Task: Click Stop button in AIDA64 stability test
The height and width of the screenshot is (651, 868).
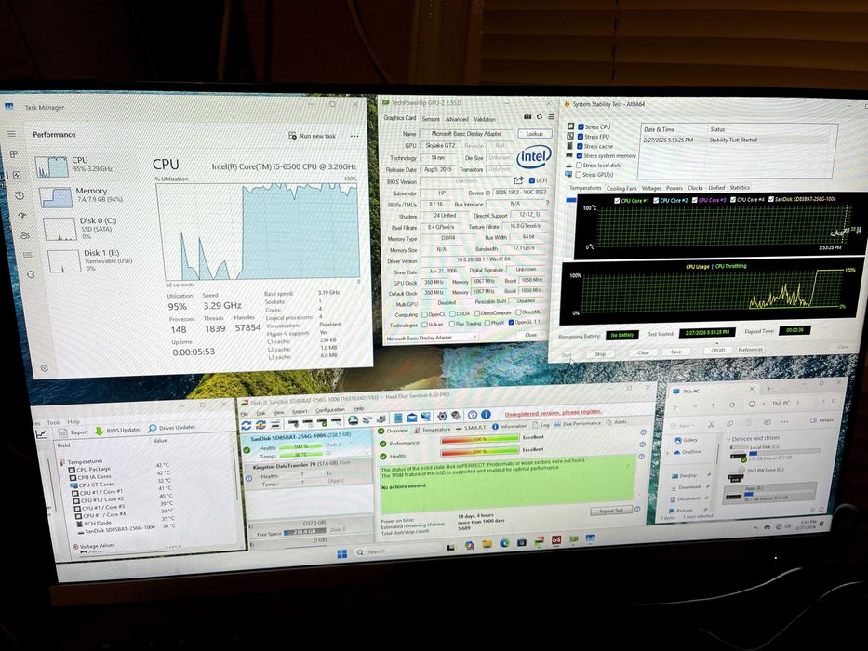Action: [x=600, y=353]
